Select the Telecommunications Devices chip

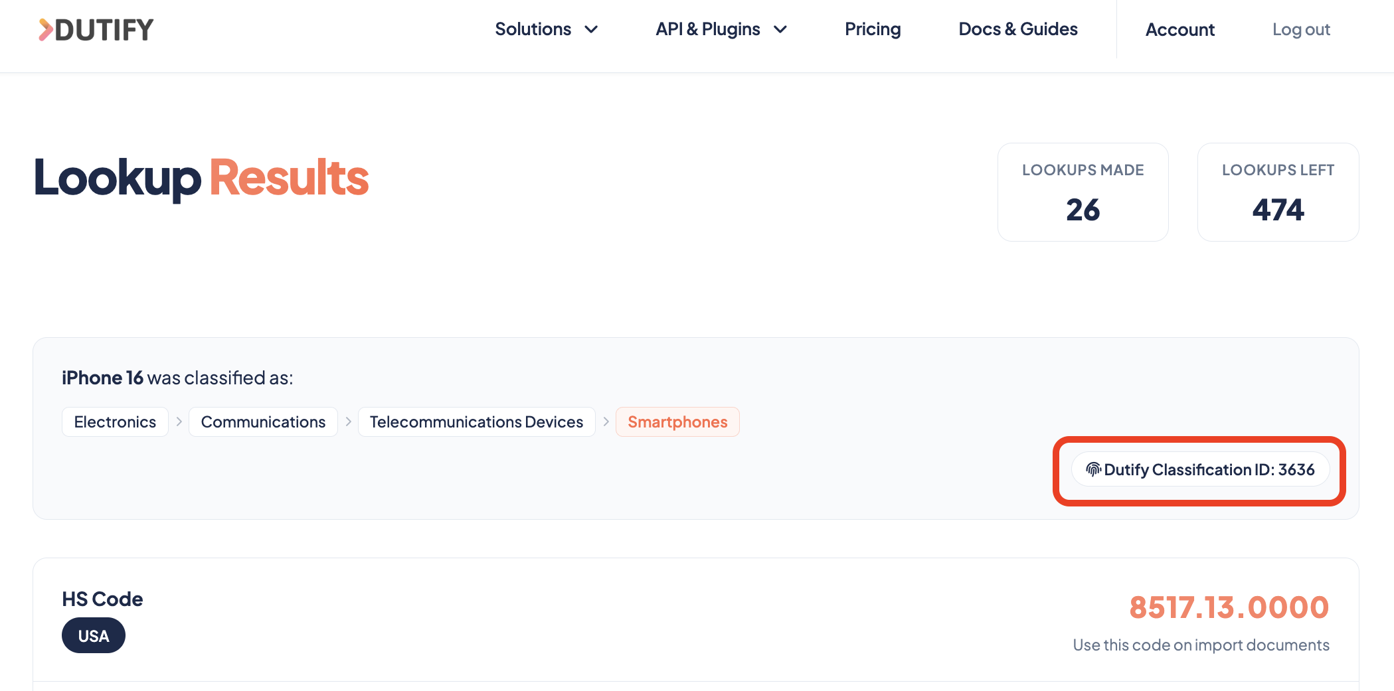476,422
